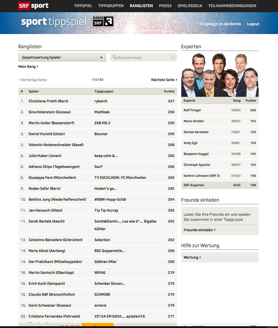Click the experts group photo
This screenshot has width=278, height=328.
coord(220,75)
